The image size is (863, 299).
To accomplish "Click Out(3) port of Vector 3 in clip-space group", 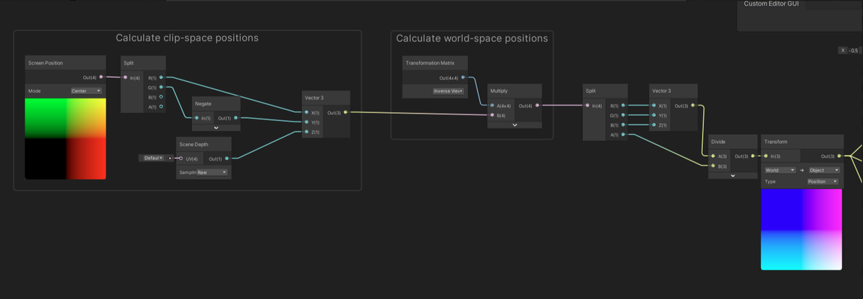I will (x=345, y=112).
